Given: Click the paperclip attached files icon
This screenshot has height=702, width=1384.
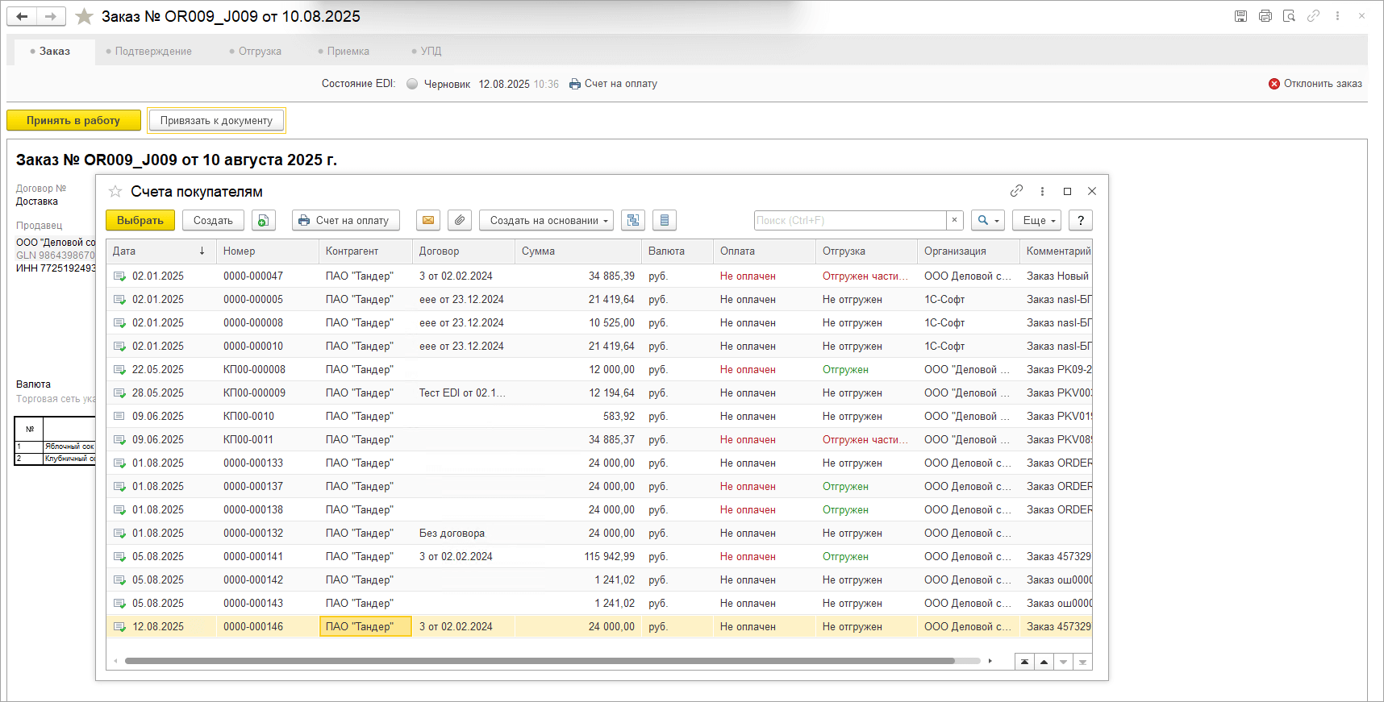Looking at the screenshot, I should [459, 220].
